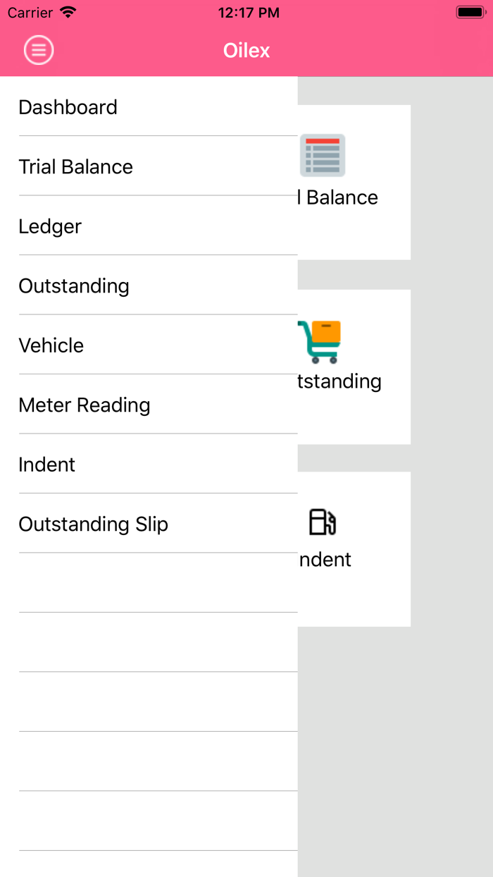Tap the hamburger menu icon
This screenshot has width=493, height=877.
[39, 50]
